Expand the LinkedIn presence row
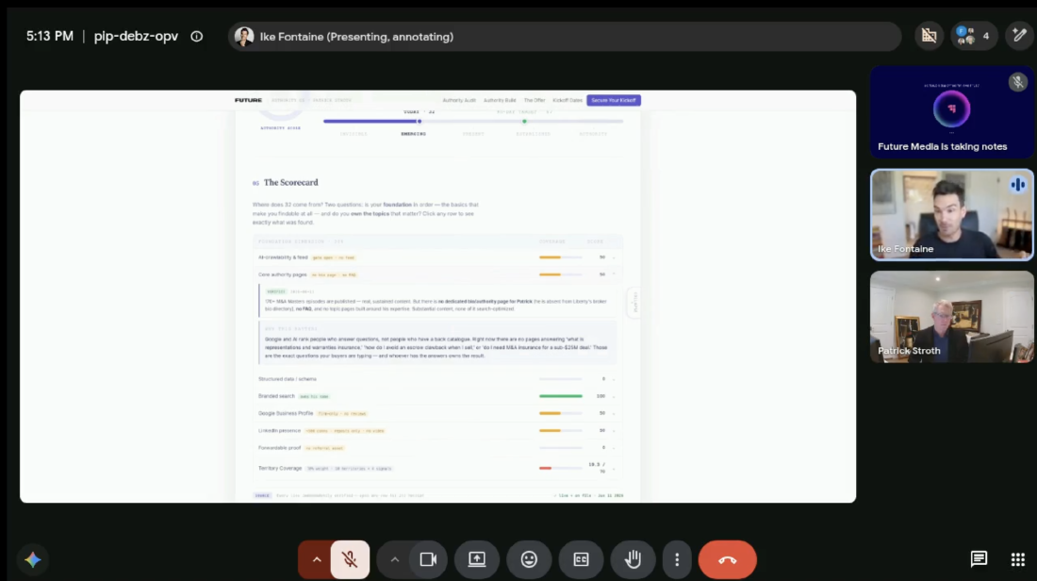This screenshot has width=1037, height=581. pyautogui.click(x=437, y=431)
